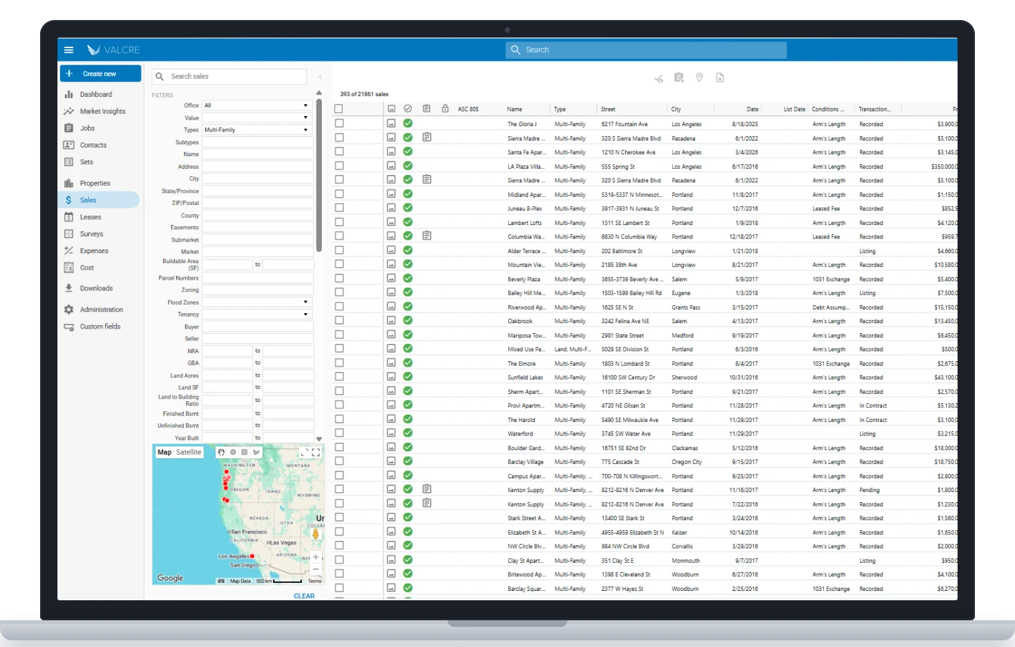Open the Office filter dropdown
1015x647 pixels.
coord(257,105)
